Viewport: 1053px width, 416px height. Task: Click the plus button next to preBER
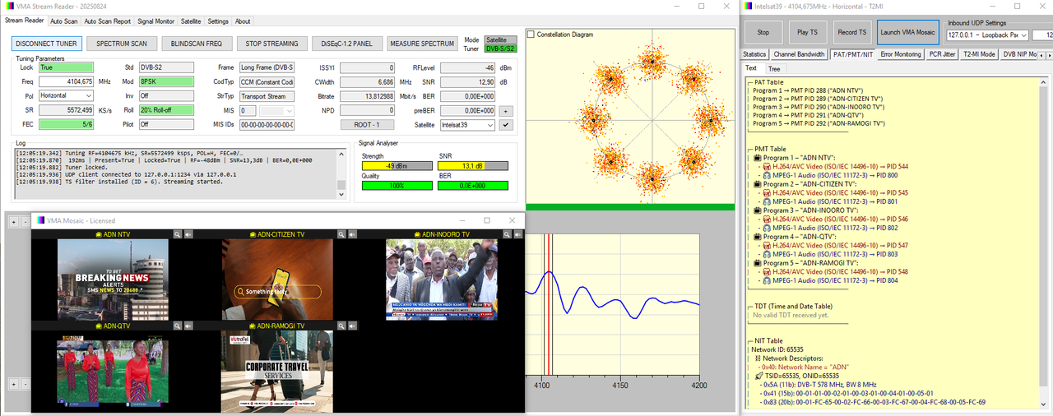[x=507, y=110]
